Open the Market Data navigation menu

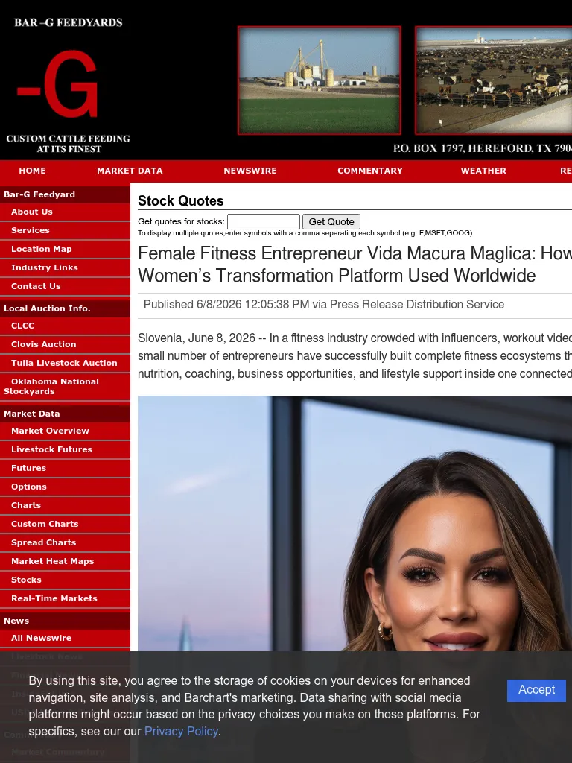130,171
